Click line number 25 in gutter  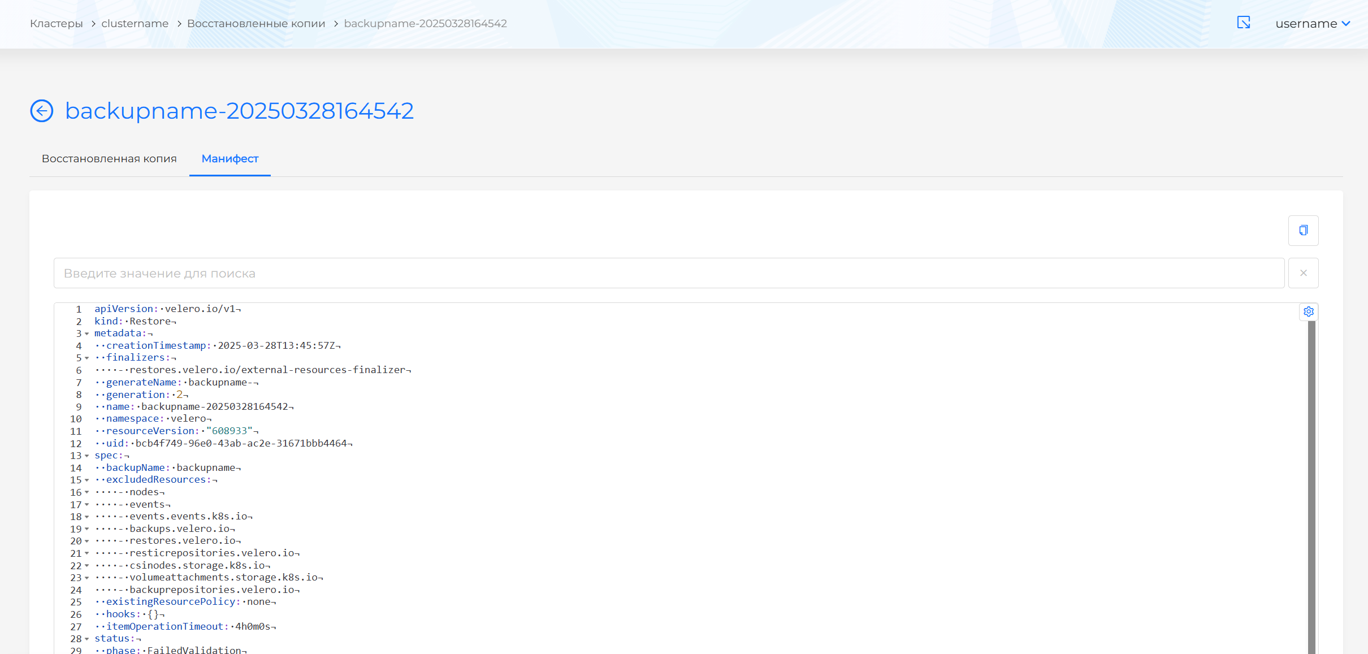[x=76, y=602]
